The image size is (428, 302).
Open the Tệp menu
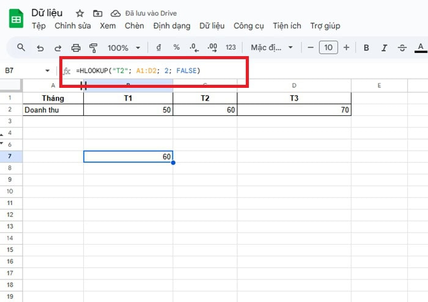[x=39, y=26]
